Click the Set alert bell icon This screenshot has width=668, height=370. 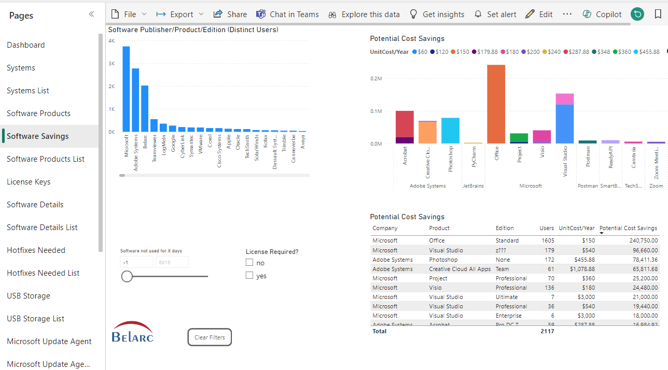click(x=478, y=14)
